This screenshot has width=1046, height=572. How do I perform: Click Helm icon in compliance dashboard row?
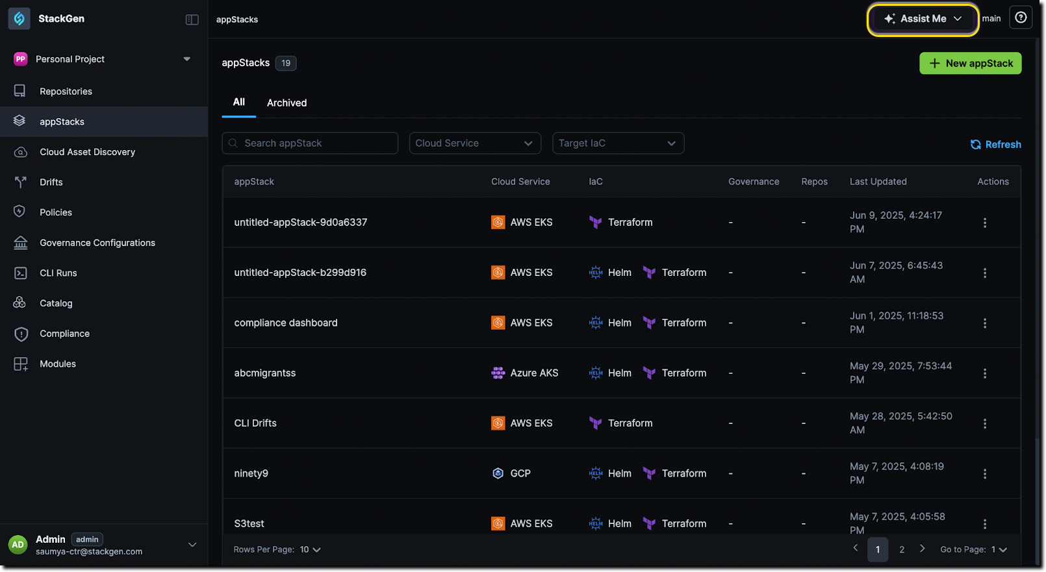[x=596, y=323]
